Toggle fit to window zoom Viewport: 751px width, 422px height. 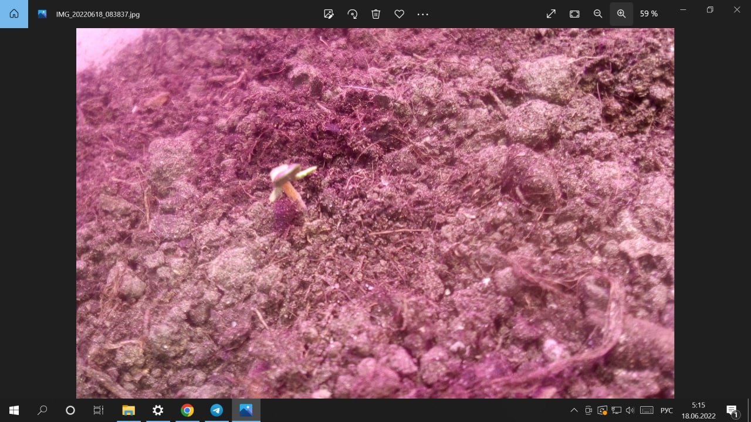(x=574, y=14)
